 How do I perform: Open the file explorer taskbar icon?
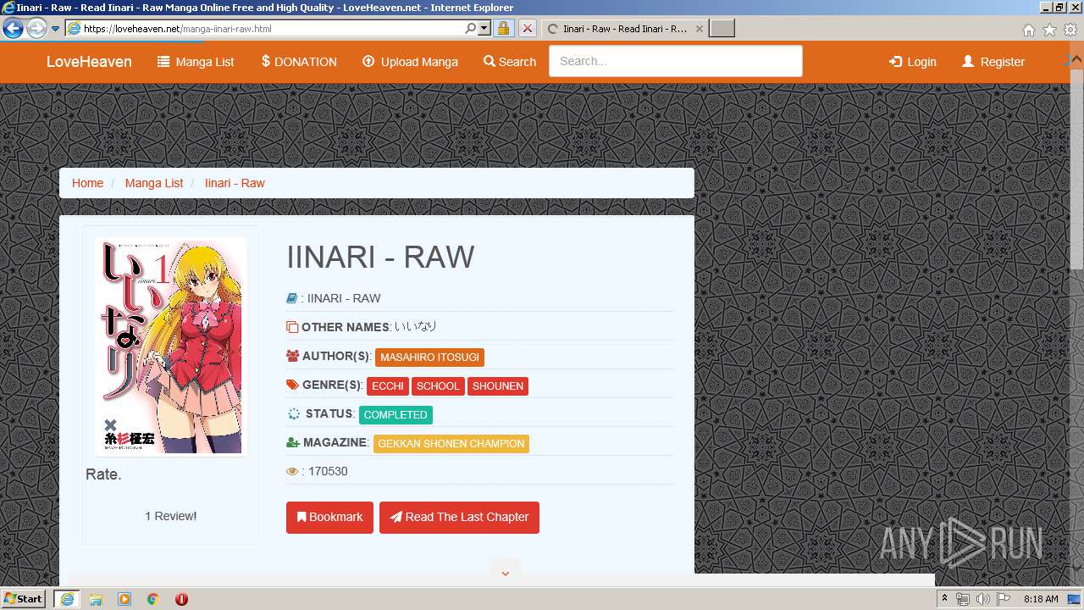click(96, 599)
